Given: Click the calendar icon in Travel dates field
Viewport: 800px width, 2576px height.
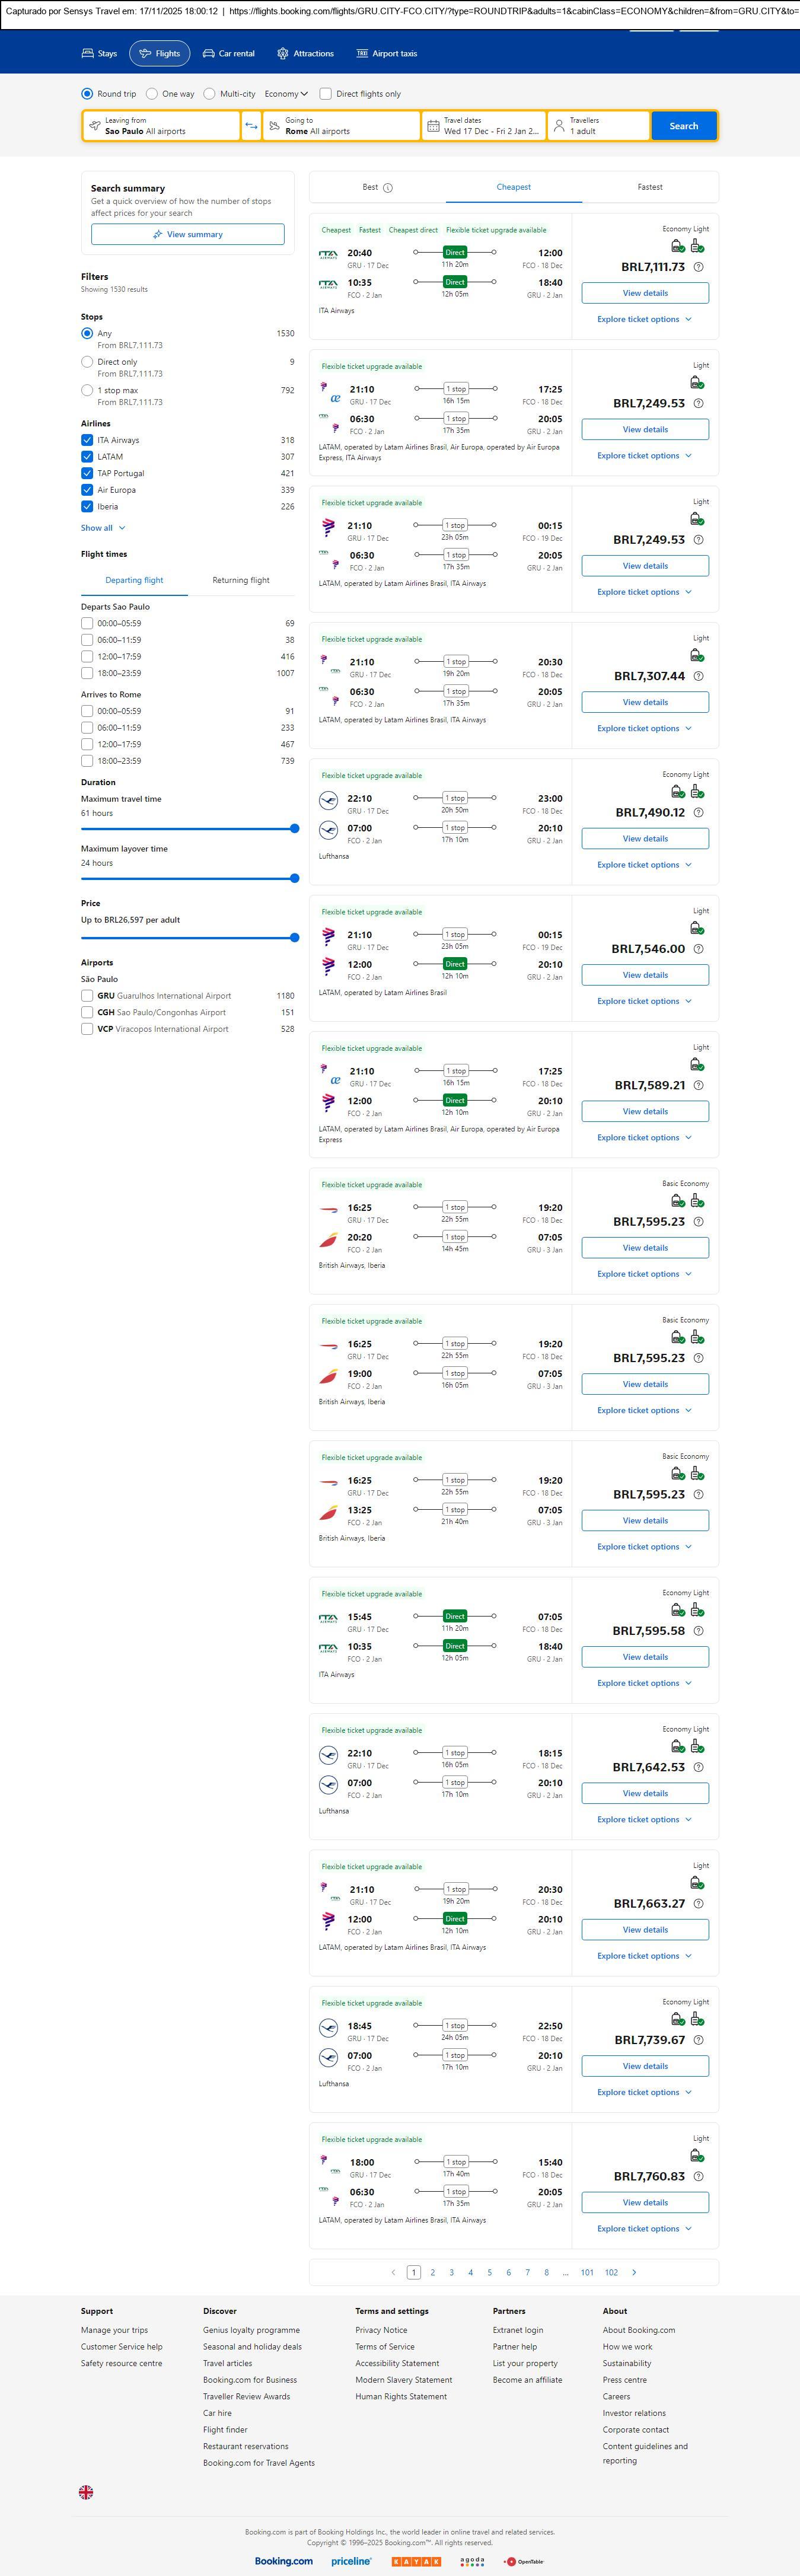Looking at the screenshot, I should coord(433,126).
